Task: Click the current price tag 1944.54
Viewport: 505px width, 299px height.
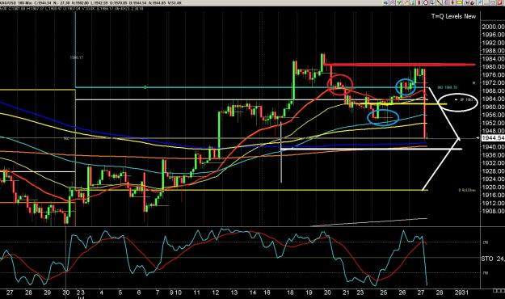Action: (x=493, y=138)
